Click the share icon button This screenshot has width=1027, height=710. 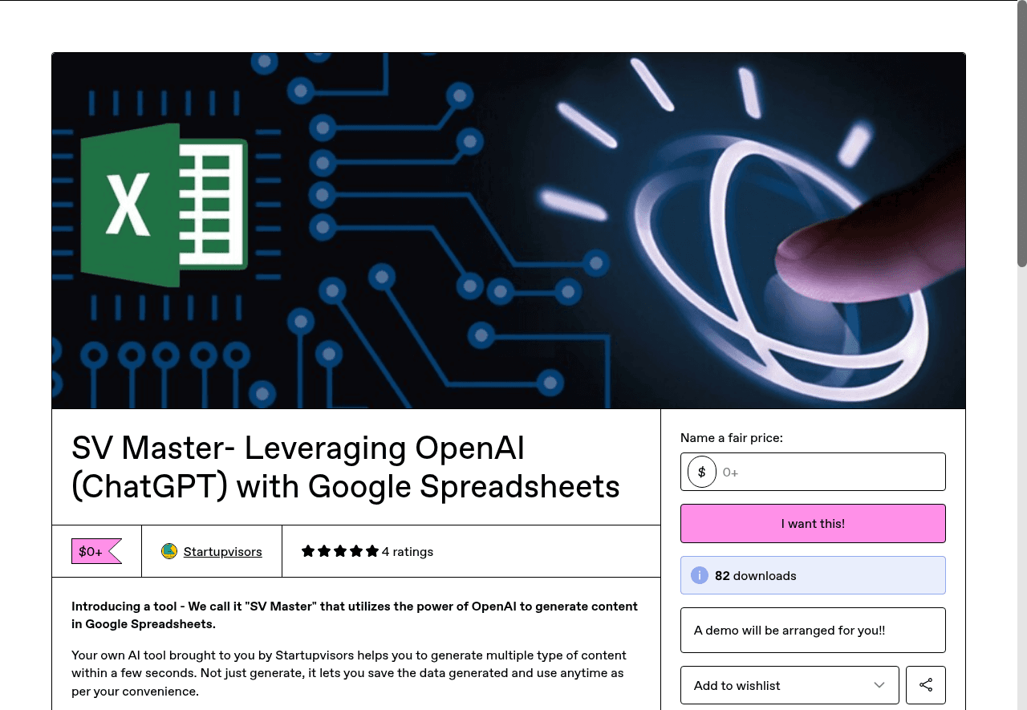click(x=925, y=685)
